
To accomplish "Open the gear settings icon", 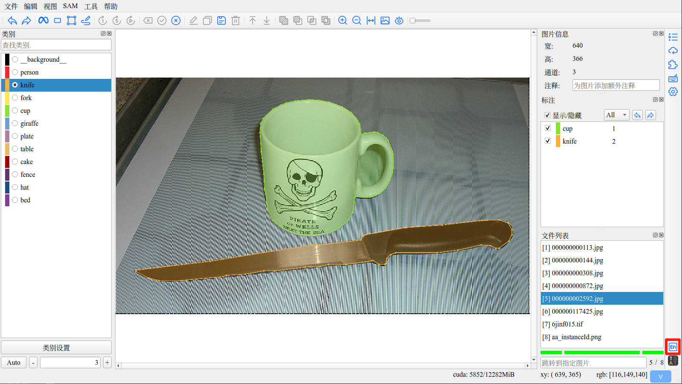I will pos(673,92).
